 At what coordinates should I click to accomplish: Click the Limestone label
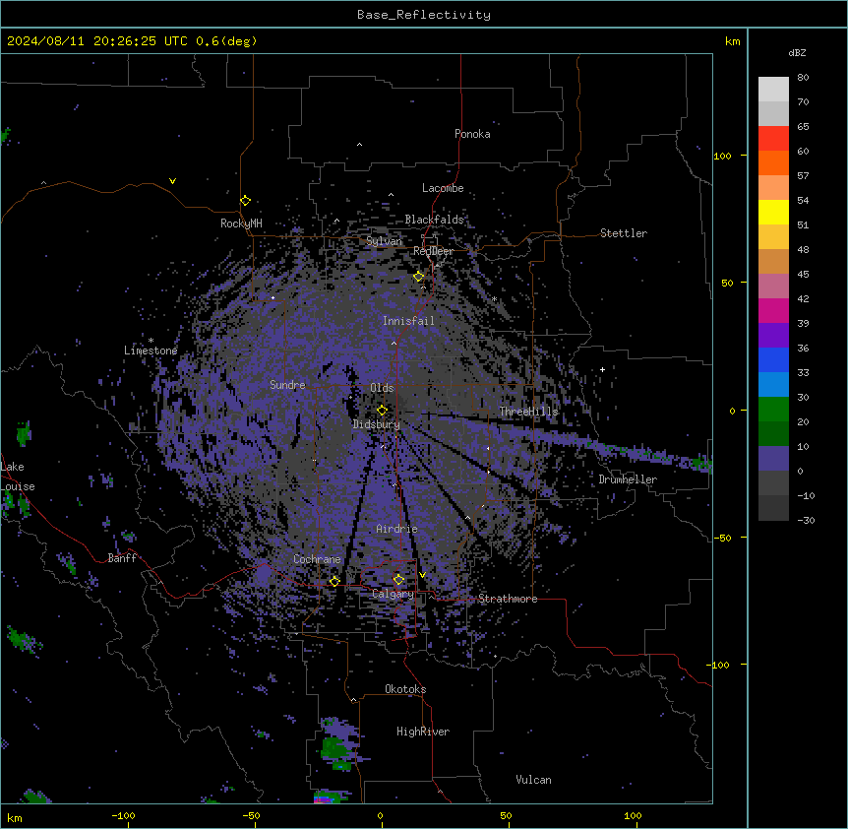[151, 351]
